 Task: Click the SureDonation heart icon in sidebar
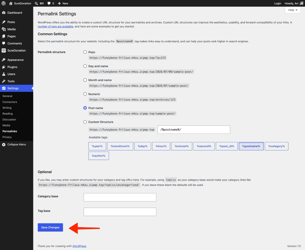pos(4,50)
